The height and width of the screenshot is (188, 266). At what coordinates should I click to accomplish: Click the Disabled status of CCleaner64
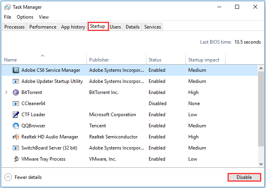pyautogui.click(x=157, y=104)
